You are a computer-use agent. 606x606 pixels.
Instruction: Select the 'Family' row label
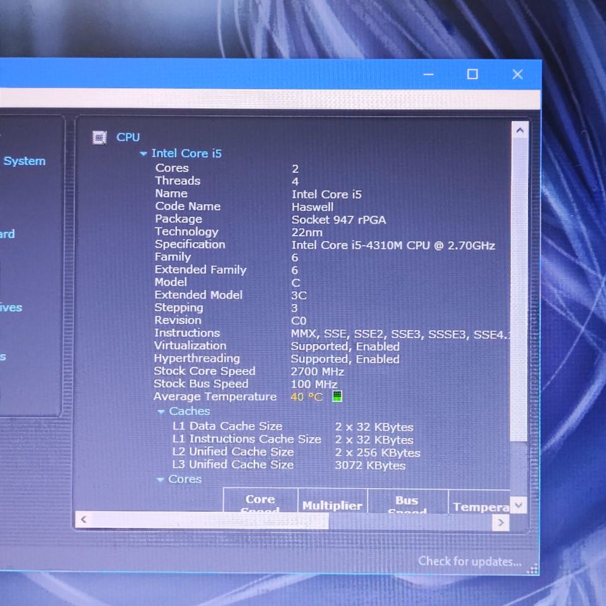click(x=173, y=257)
